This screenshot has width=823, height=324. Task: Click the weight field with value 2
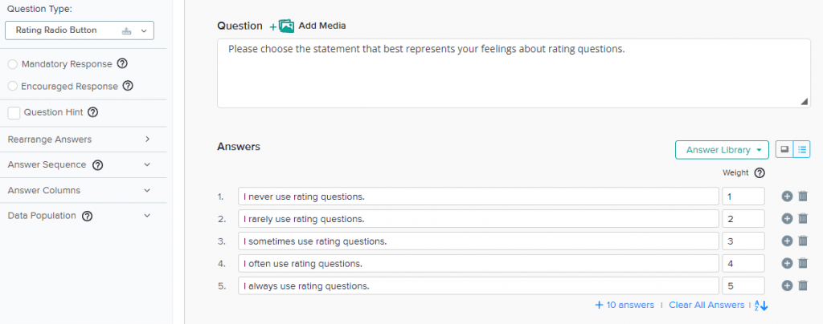(743, 219)
